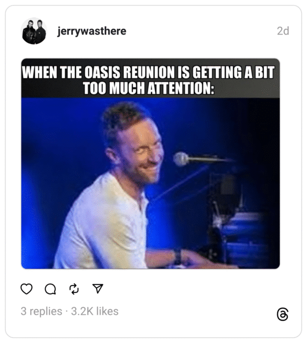307x343 pixels.
Task: Select the left person in the avatar
Action: point(29,32)
